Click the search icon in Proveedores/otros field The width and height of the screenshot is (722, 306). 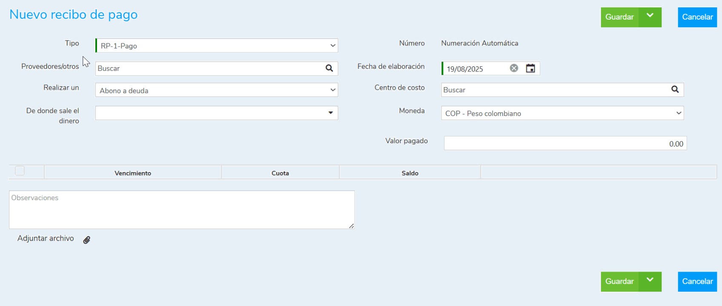click(329, 68)
